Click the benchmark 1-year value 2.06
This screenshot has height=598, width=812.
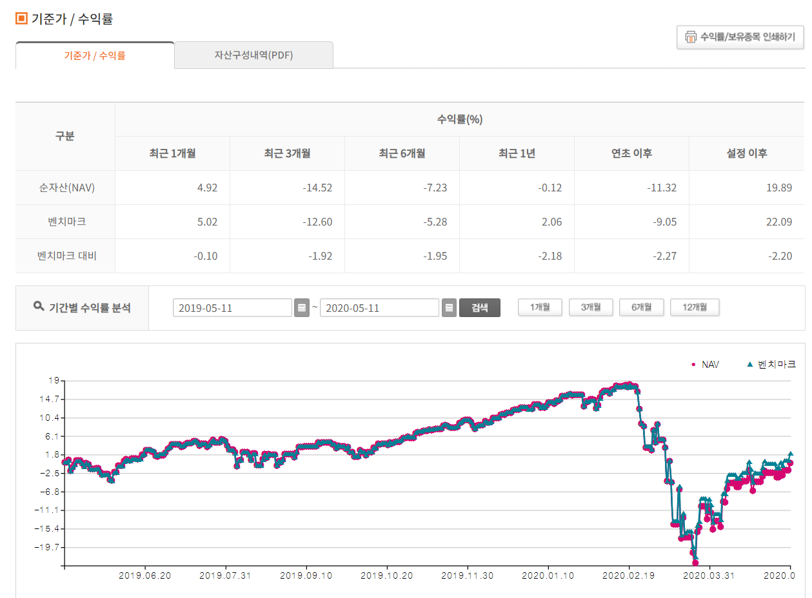click(x=551, y=222)
